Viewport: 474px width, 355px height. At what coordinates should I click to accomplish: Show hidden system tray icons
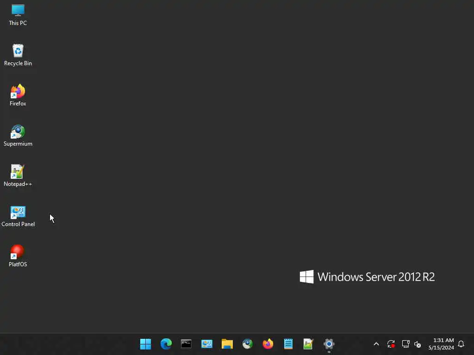coord(376,344)
